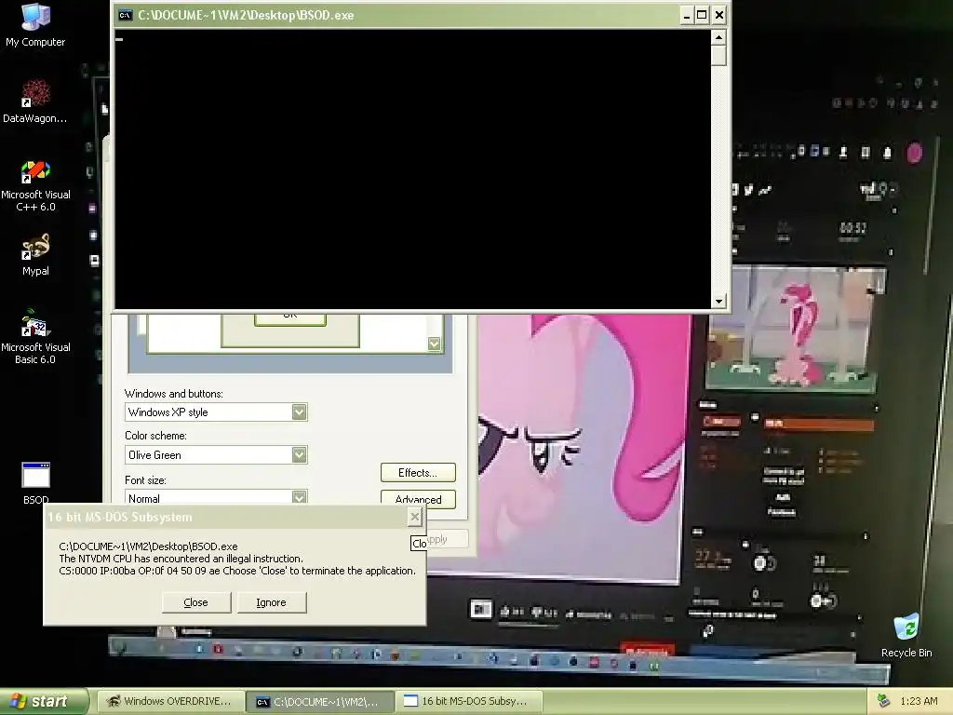
Task: Maximize the BSOD.exe console window
Action: [702, 15]
